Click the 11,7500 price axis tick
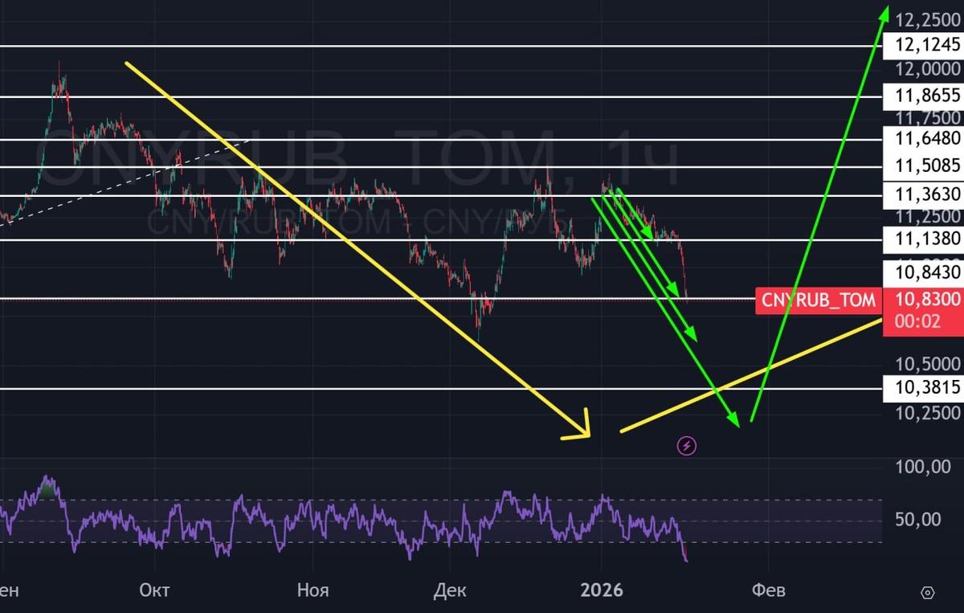964x613 pixels. 927,118
